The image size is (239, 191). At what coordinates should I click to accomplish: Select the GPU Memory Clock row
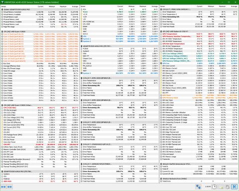199,98
